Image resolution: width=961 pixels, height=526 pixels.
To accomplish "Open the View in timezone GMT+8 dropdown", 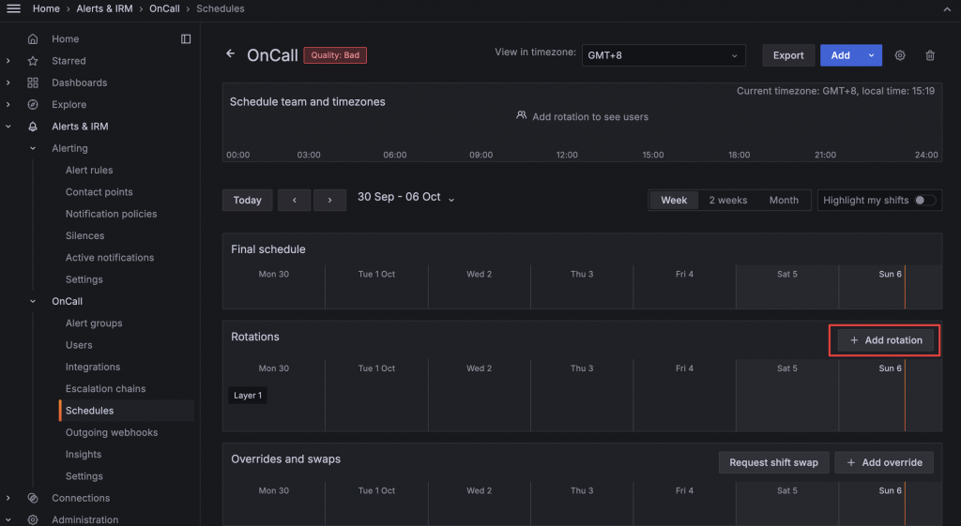I will (x=664, y=55).
